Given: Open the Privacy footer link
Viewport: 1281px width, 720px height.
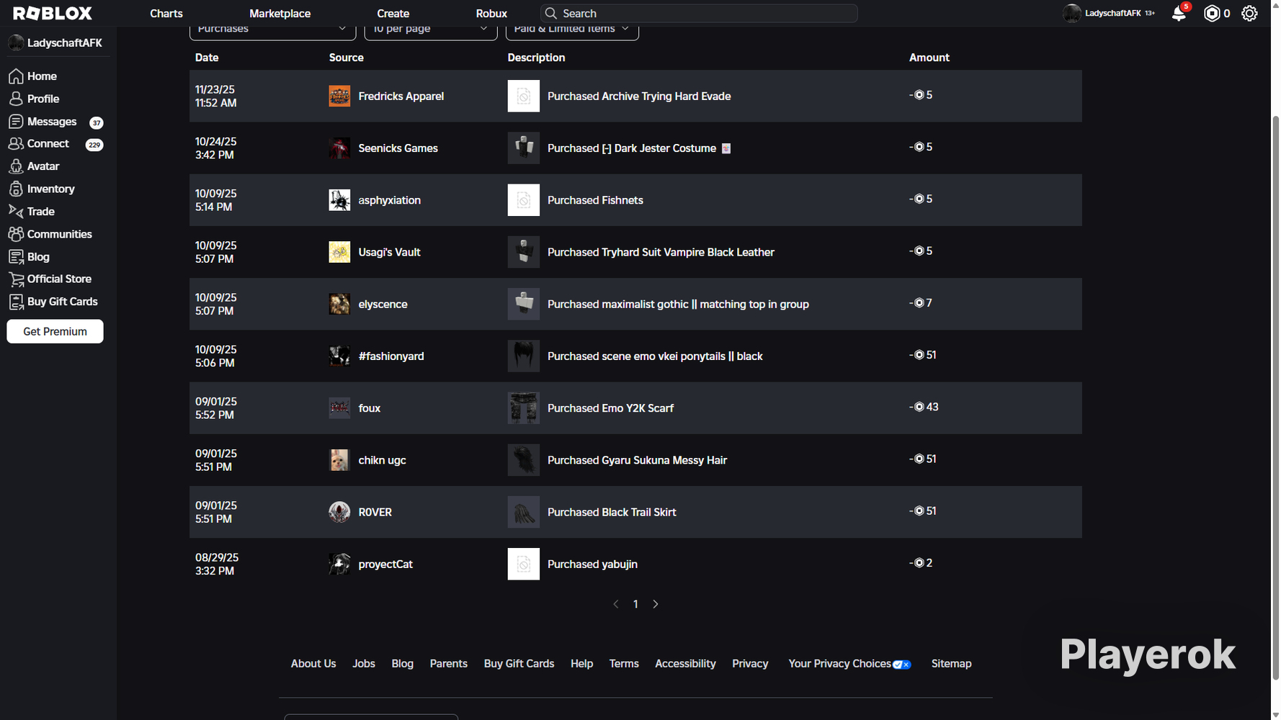Looking at the screenshot, I should (x=750, y=664).
